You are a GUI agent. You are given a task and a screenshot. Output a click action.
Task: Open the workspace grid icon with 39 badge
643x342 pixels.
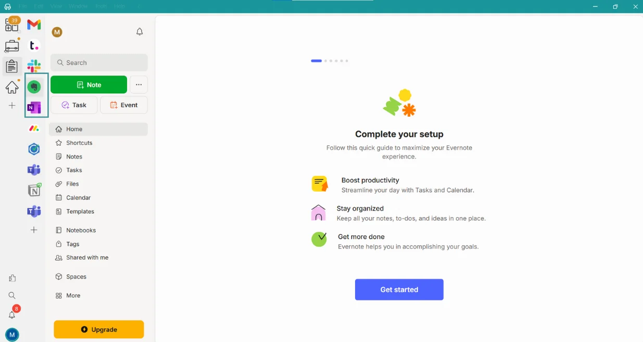pos(12,24)
